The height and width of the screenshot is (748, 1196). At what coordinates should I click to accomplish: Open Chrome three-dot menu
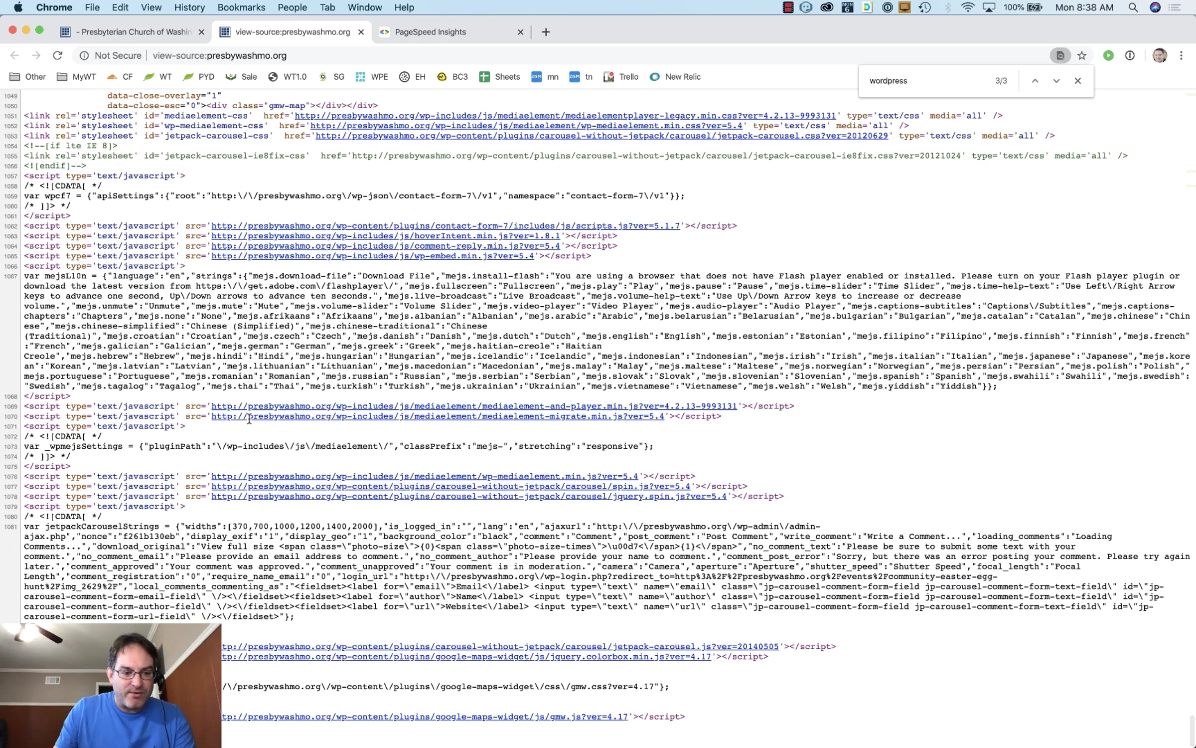coord(1181,55)
